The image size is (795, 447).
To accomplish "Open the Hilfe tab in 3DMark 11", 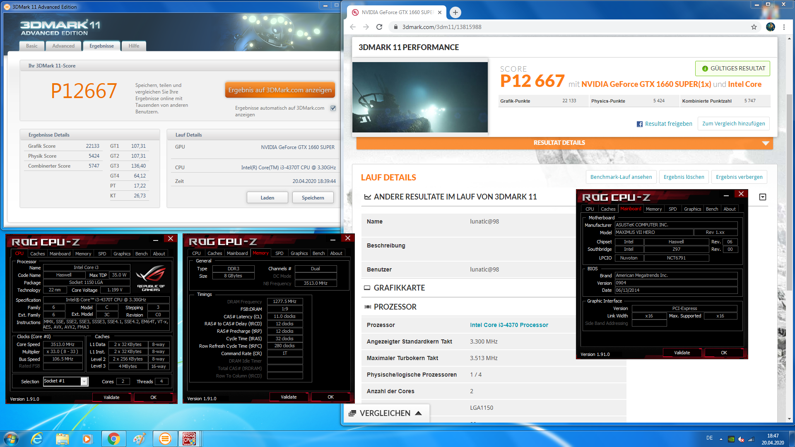I will tap(134, 46).
